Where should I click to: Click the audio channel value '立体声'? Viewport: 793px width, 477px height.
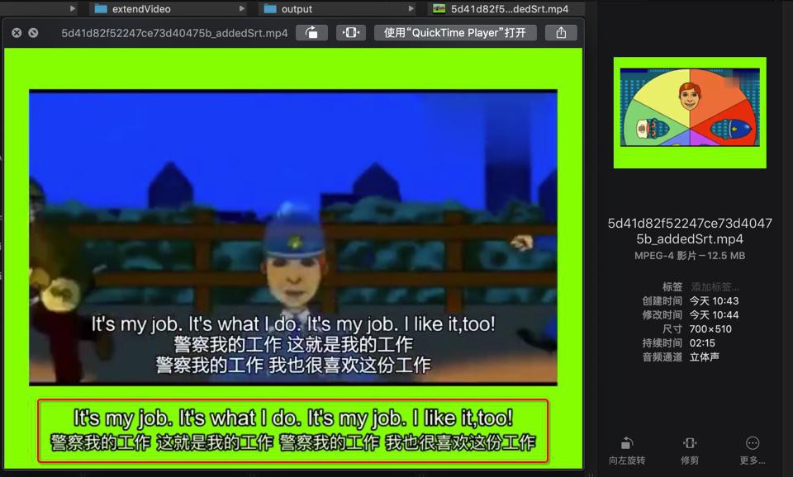(x=704, y=357)
